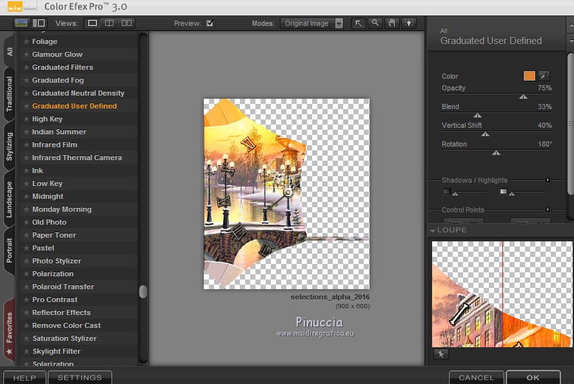The width and height of the screenshot is (574, 384).
Task: Switch to single image view
Action: click(x=92, y=23)
